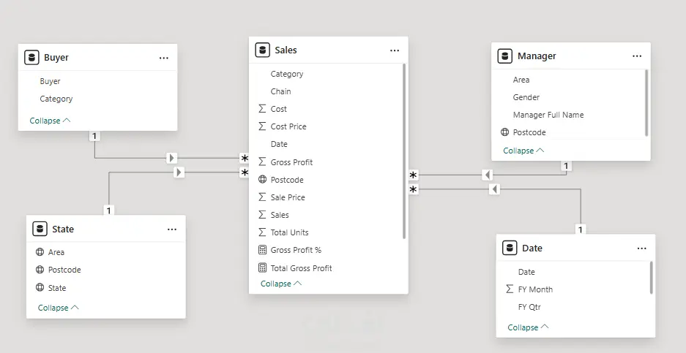The width and height of the screenshot is (686, 353).
Task: Click the globe icon beside Manager Postcode
Action: (x=504, y=132)
